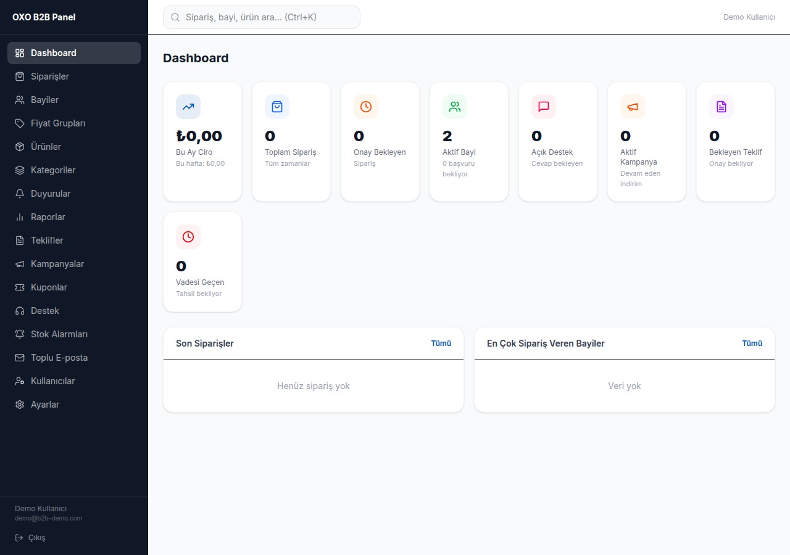Open the Dashboard menu item
Screen dimensions: 790x555
[x=74, y=53]
